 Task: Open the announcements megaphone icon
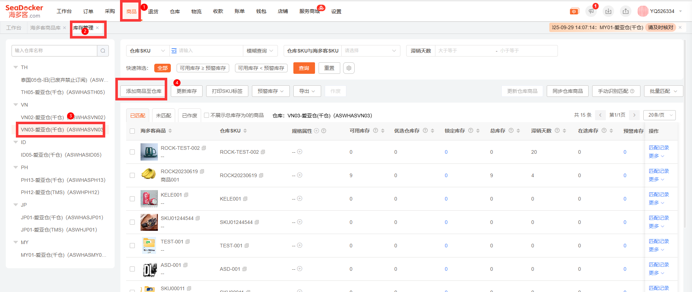click(591, 11)
